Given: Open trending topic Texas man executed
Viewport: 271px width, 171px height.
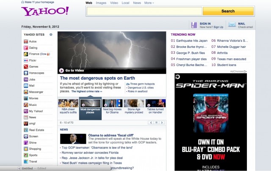Looking at the screenshot, I should pos(232,59).
